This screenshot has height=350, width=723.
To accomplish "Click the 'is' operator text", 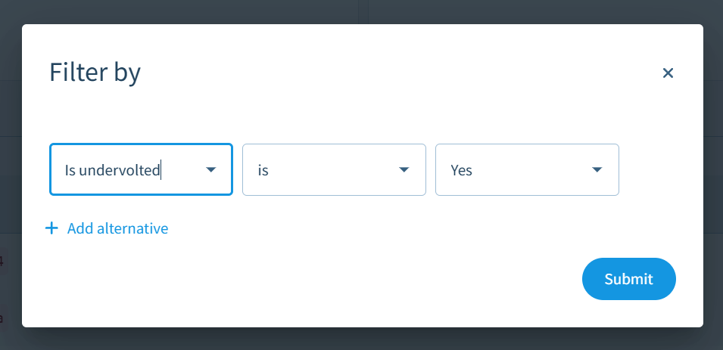I will [x=263, y=170].
